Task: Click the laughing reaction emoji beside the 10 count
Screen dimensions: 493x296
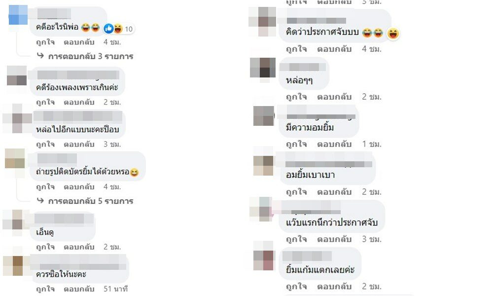Action: click(118, 29)
